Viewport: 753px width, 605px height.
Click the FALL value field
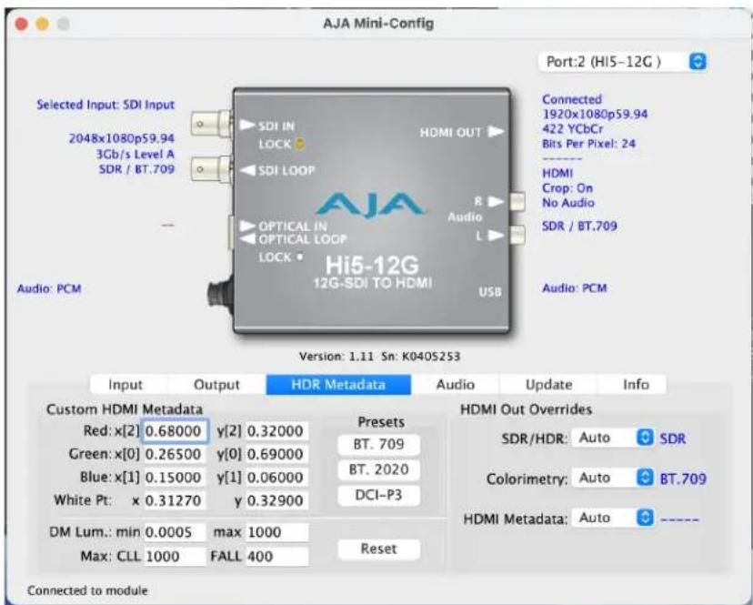[276, 557]
